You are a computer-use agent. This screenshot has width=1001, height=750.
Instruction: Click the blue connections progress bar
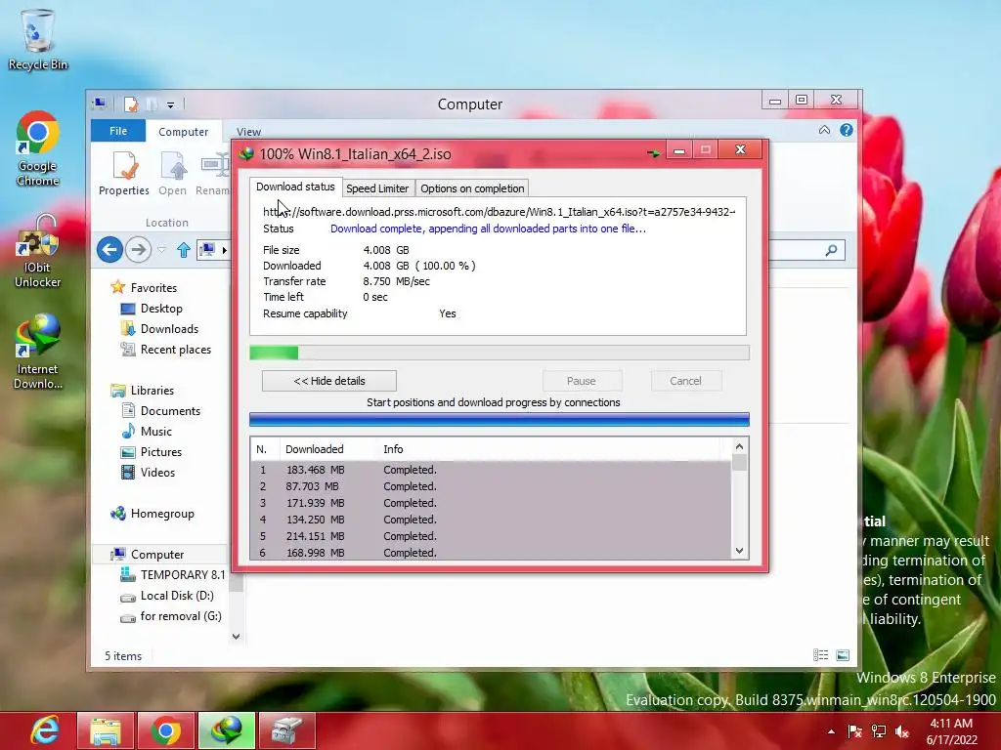click(500, 419)
